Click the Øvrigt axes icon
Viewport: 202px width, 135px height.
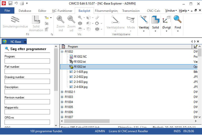pyautogui.click(x=166, y=20)
